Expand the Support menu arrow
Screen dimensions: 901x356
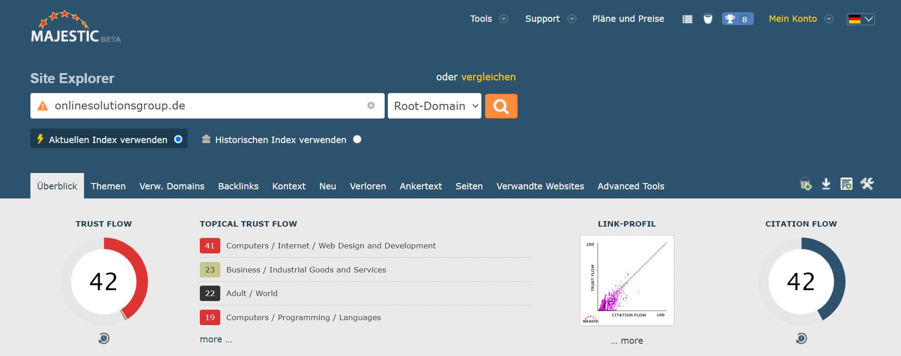coord(572,19)
